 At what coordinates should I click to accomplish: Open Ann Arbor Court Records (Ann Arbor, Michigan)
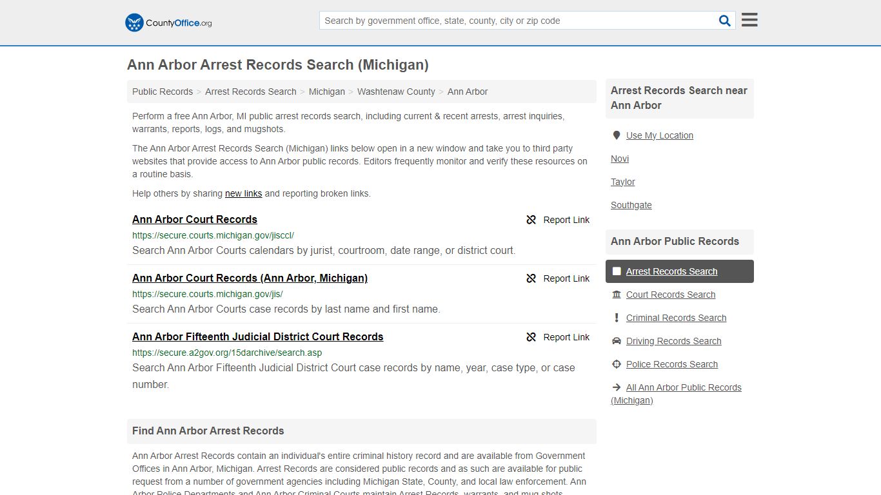(250, 278)
